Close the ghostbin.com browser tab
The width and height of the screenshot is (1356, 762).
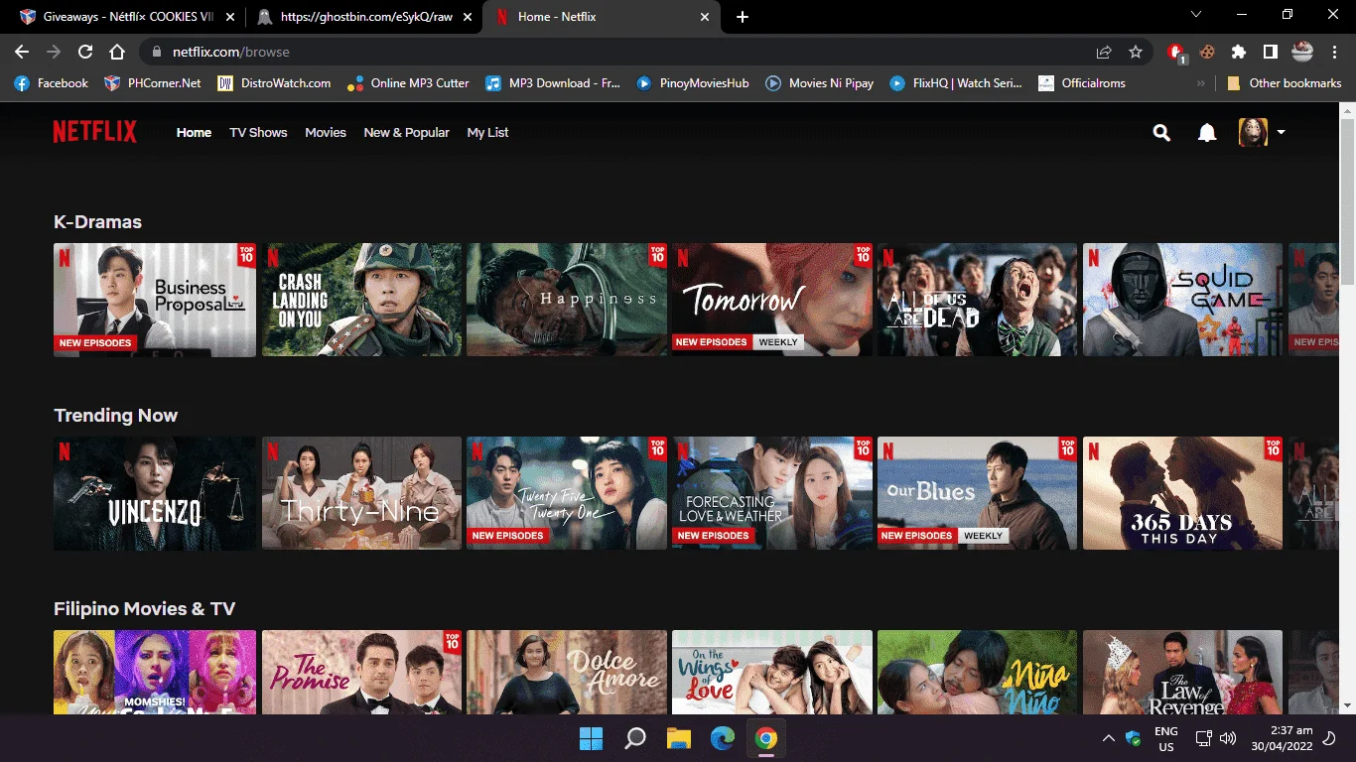tap(467, 17)
